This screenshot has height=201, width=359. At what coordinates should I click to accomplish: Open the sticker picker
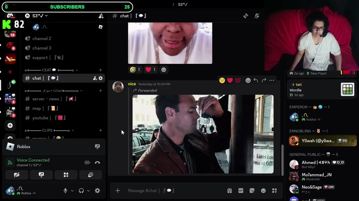[x=252, y=191]
